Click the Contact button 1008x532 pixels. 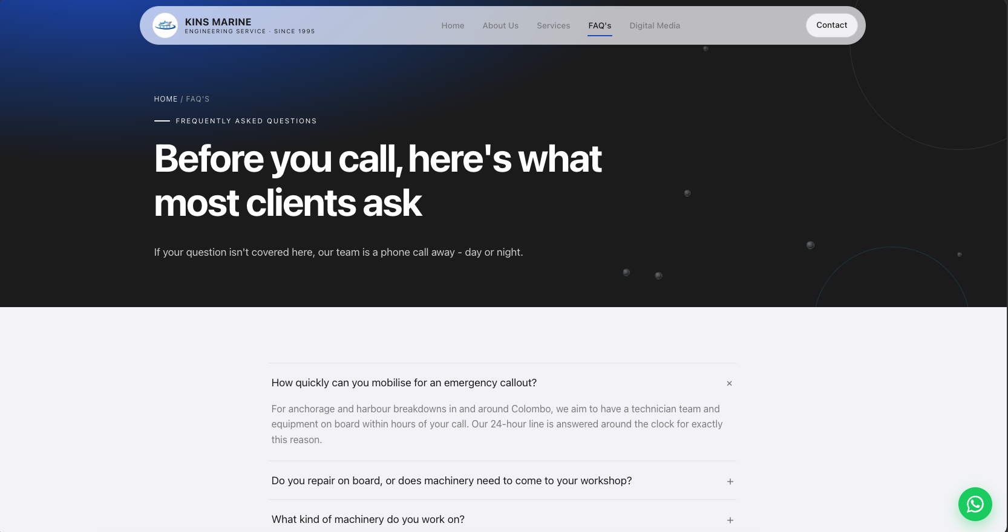(x=831, y=25)
